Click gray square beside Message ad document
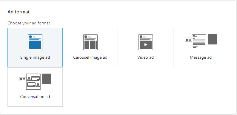237x115 pixels. [212, 39]
